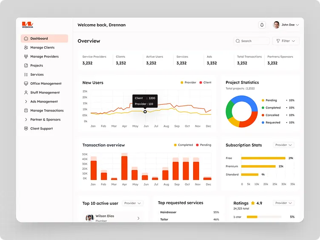Toggle the Client legend in New Users
The width and height of the screenshot is (320, 240).
pyautogui.click(x=205, y=83)
